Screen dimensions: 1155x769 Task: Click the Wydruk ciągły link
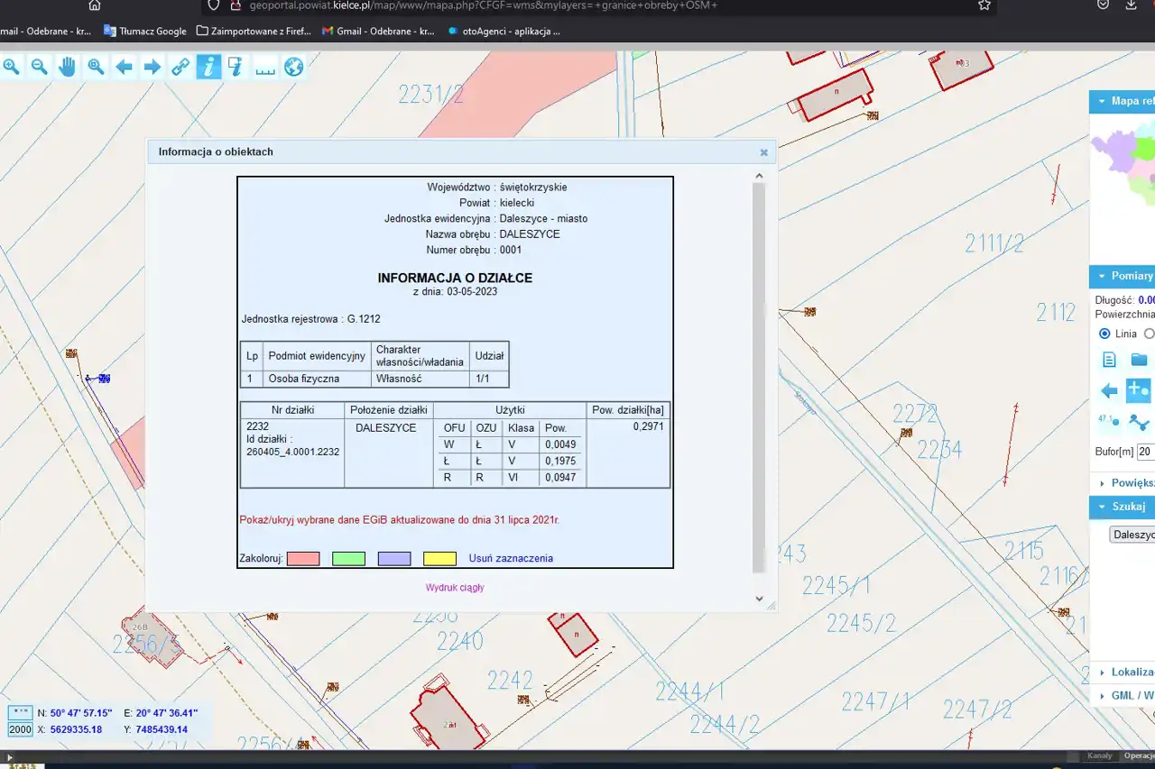click(455, 588)
